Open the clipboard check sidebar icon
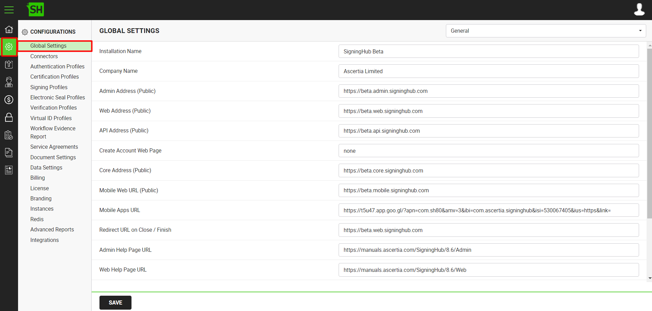 coord(9,135)
